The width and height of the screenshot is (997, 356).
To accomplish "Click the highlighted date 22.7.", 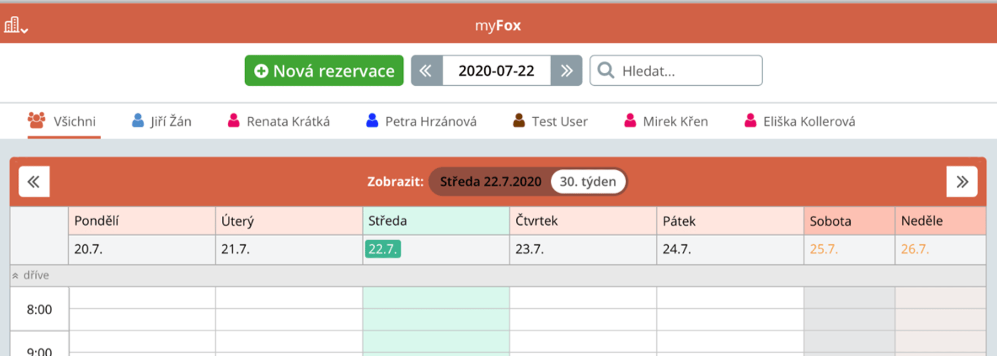I will 383,249.
